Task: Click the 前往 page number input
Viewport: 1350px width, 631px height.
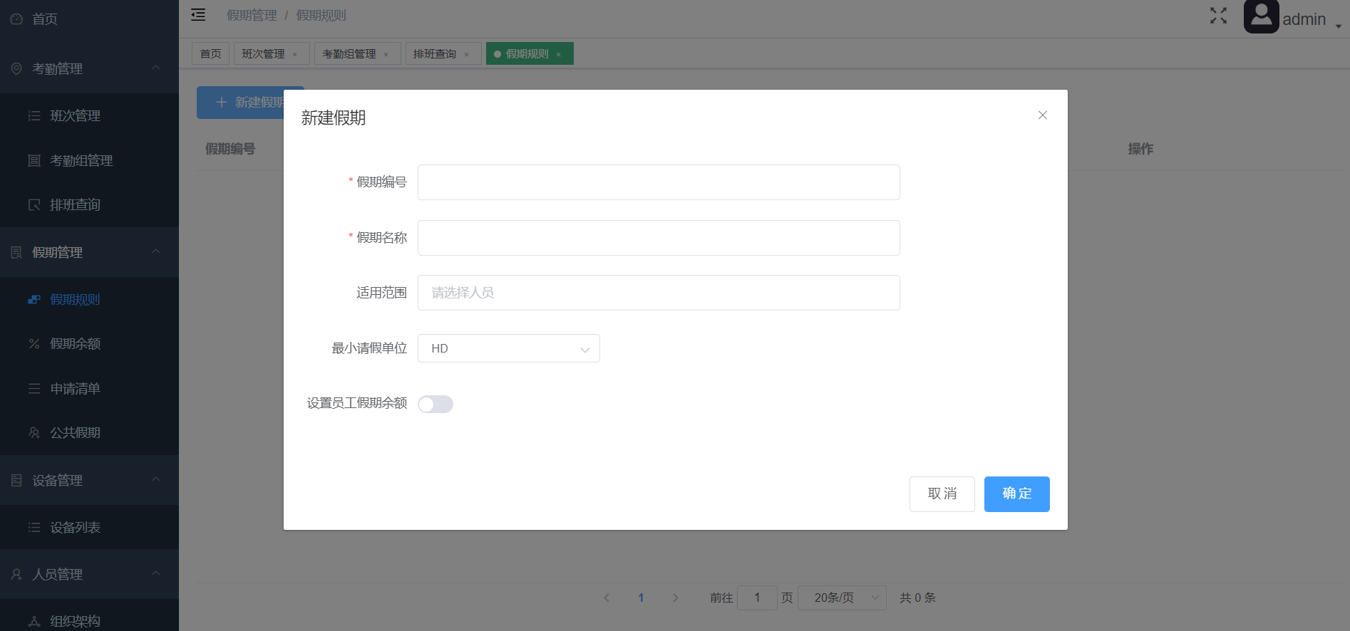Action: (757, 598)
